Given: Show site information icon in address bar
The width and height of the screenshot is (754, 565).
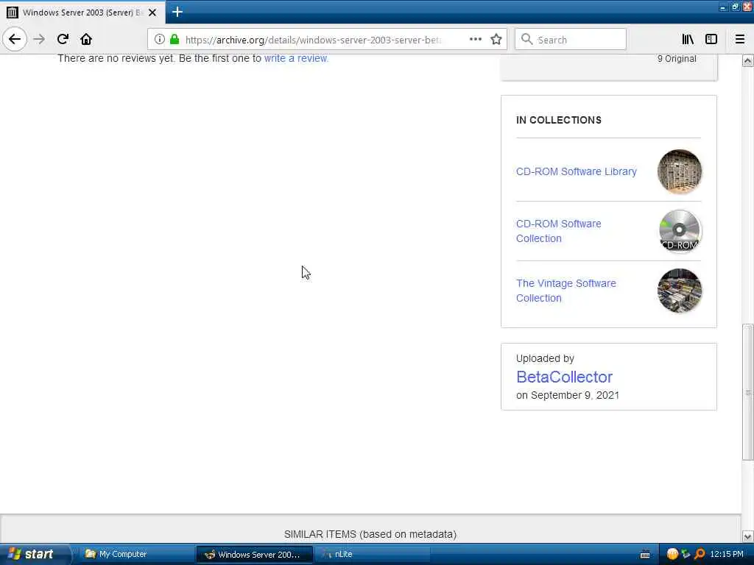Looking at the screenshot, I should [x=160, y=40].
